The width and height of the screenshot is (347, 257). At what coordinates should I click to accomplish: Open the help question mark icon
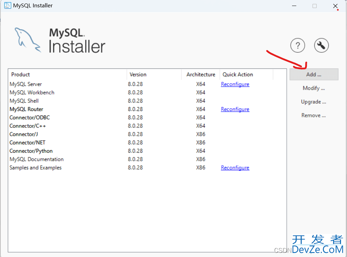point(298,45)
